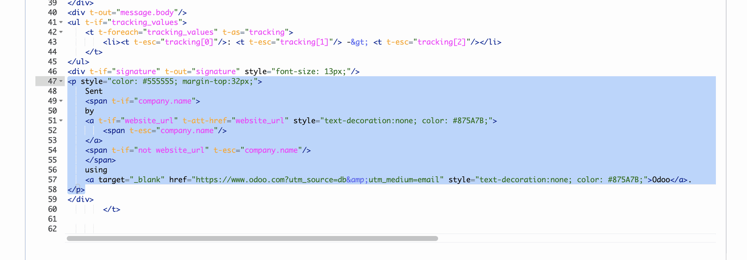This screenshot has height=260, width=747.
Task: Click the closing </p> tag
Action: click(76, 190)
